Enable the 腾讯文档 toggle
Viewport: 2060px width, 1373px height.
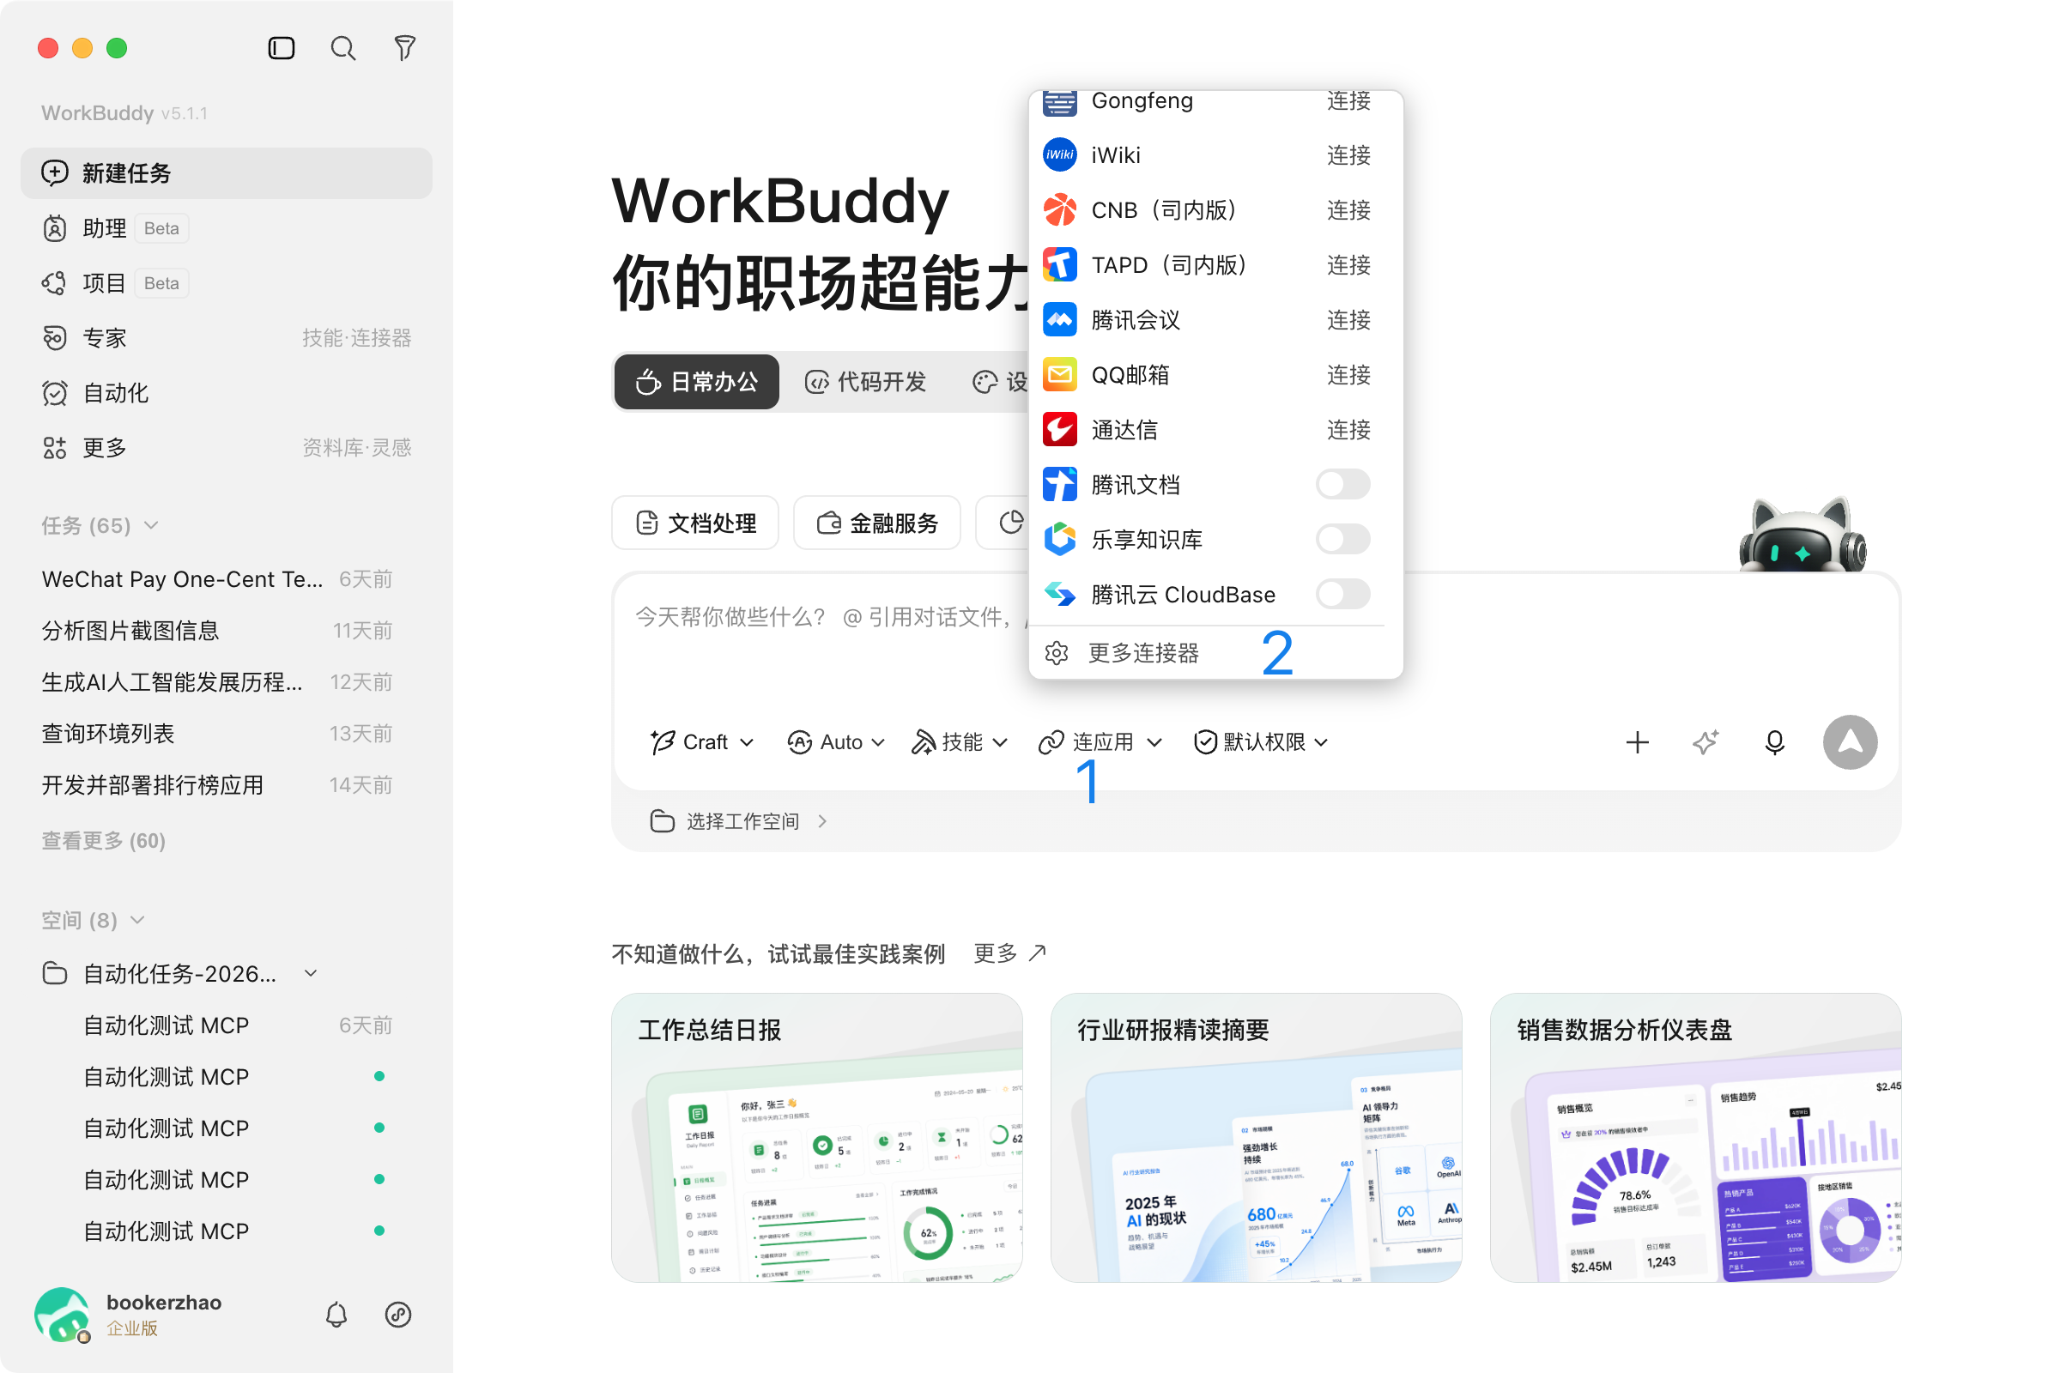click(1342, 484)
